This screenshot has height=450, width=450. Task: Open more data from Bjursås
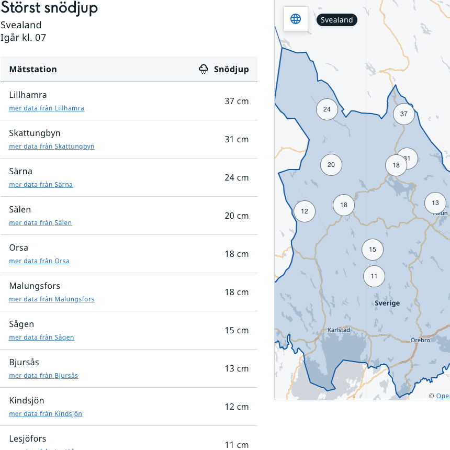tap(43, 376)
